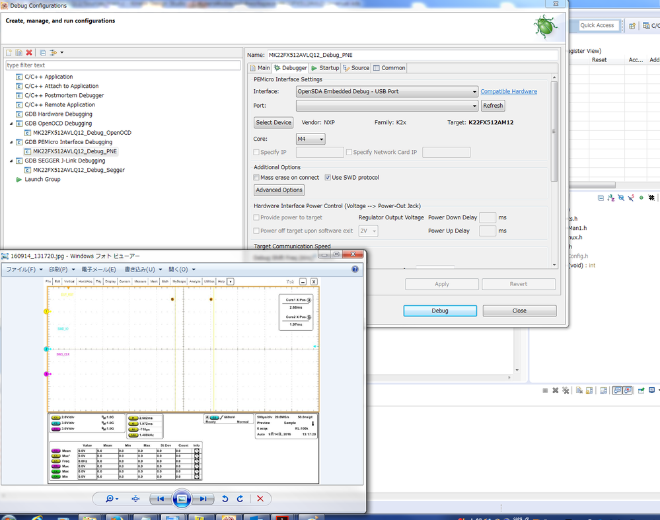Click the fit-to-window actual size icon
The image size is (660, 520).
pyautogui.click(x=135, y=499)
